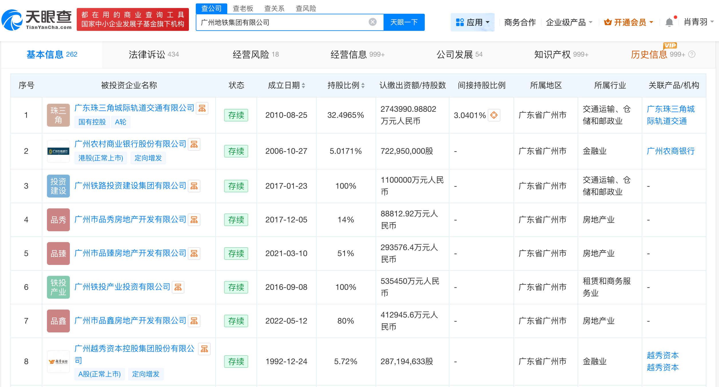Expand the 开通会员 membership dropdown

[x=651, y=22]
